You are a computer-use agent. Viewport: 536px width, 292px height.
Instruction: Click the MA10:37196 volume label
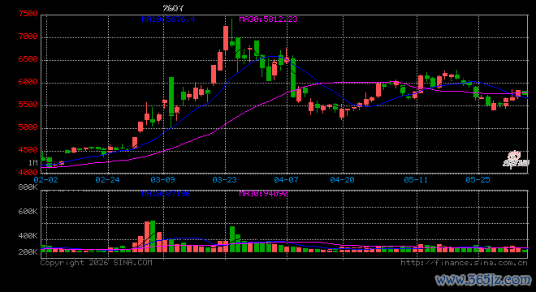tap(166, 194)
